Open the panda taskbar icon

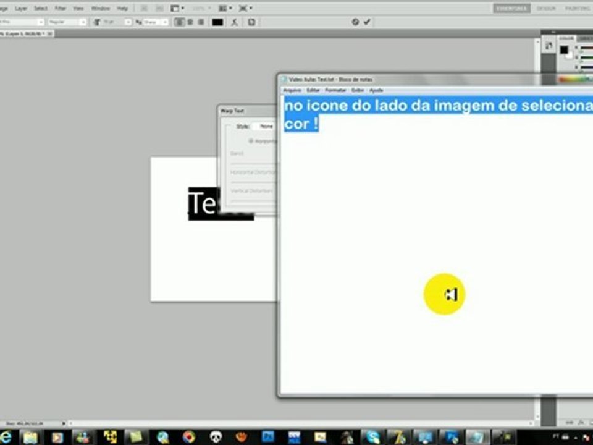(x=215, y=437)
